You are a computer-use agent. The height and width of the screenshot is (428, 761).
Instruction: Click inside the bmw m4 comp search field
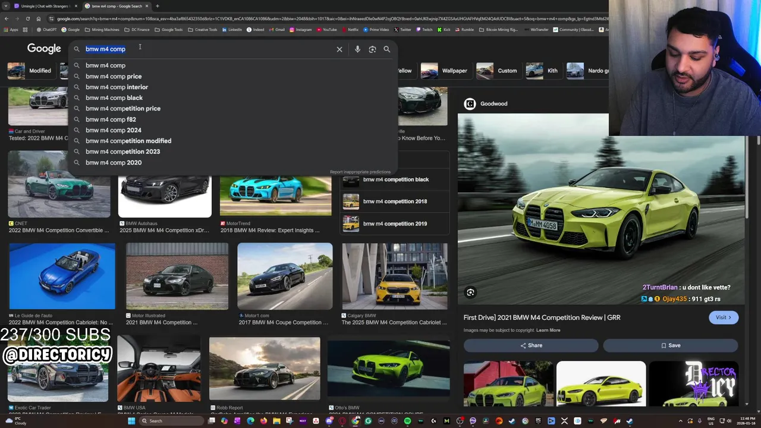click(x=208, y=49)
